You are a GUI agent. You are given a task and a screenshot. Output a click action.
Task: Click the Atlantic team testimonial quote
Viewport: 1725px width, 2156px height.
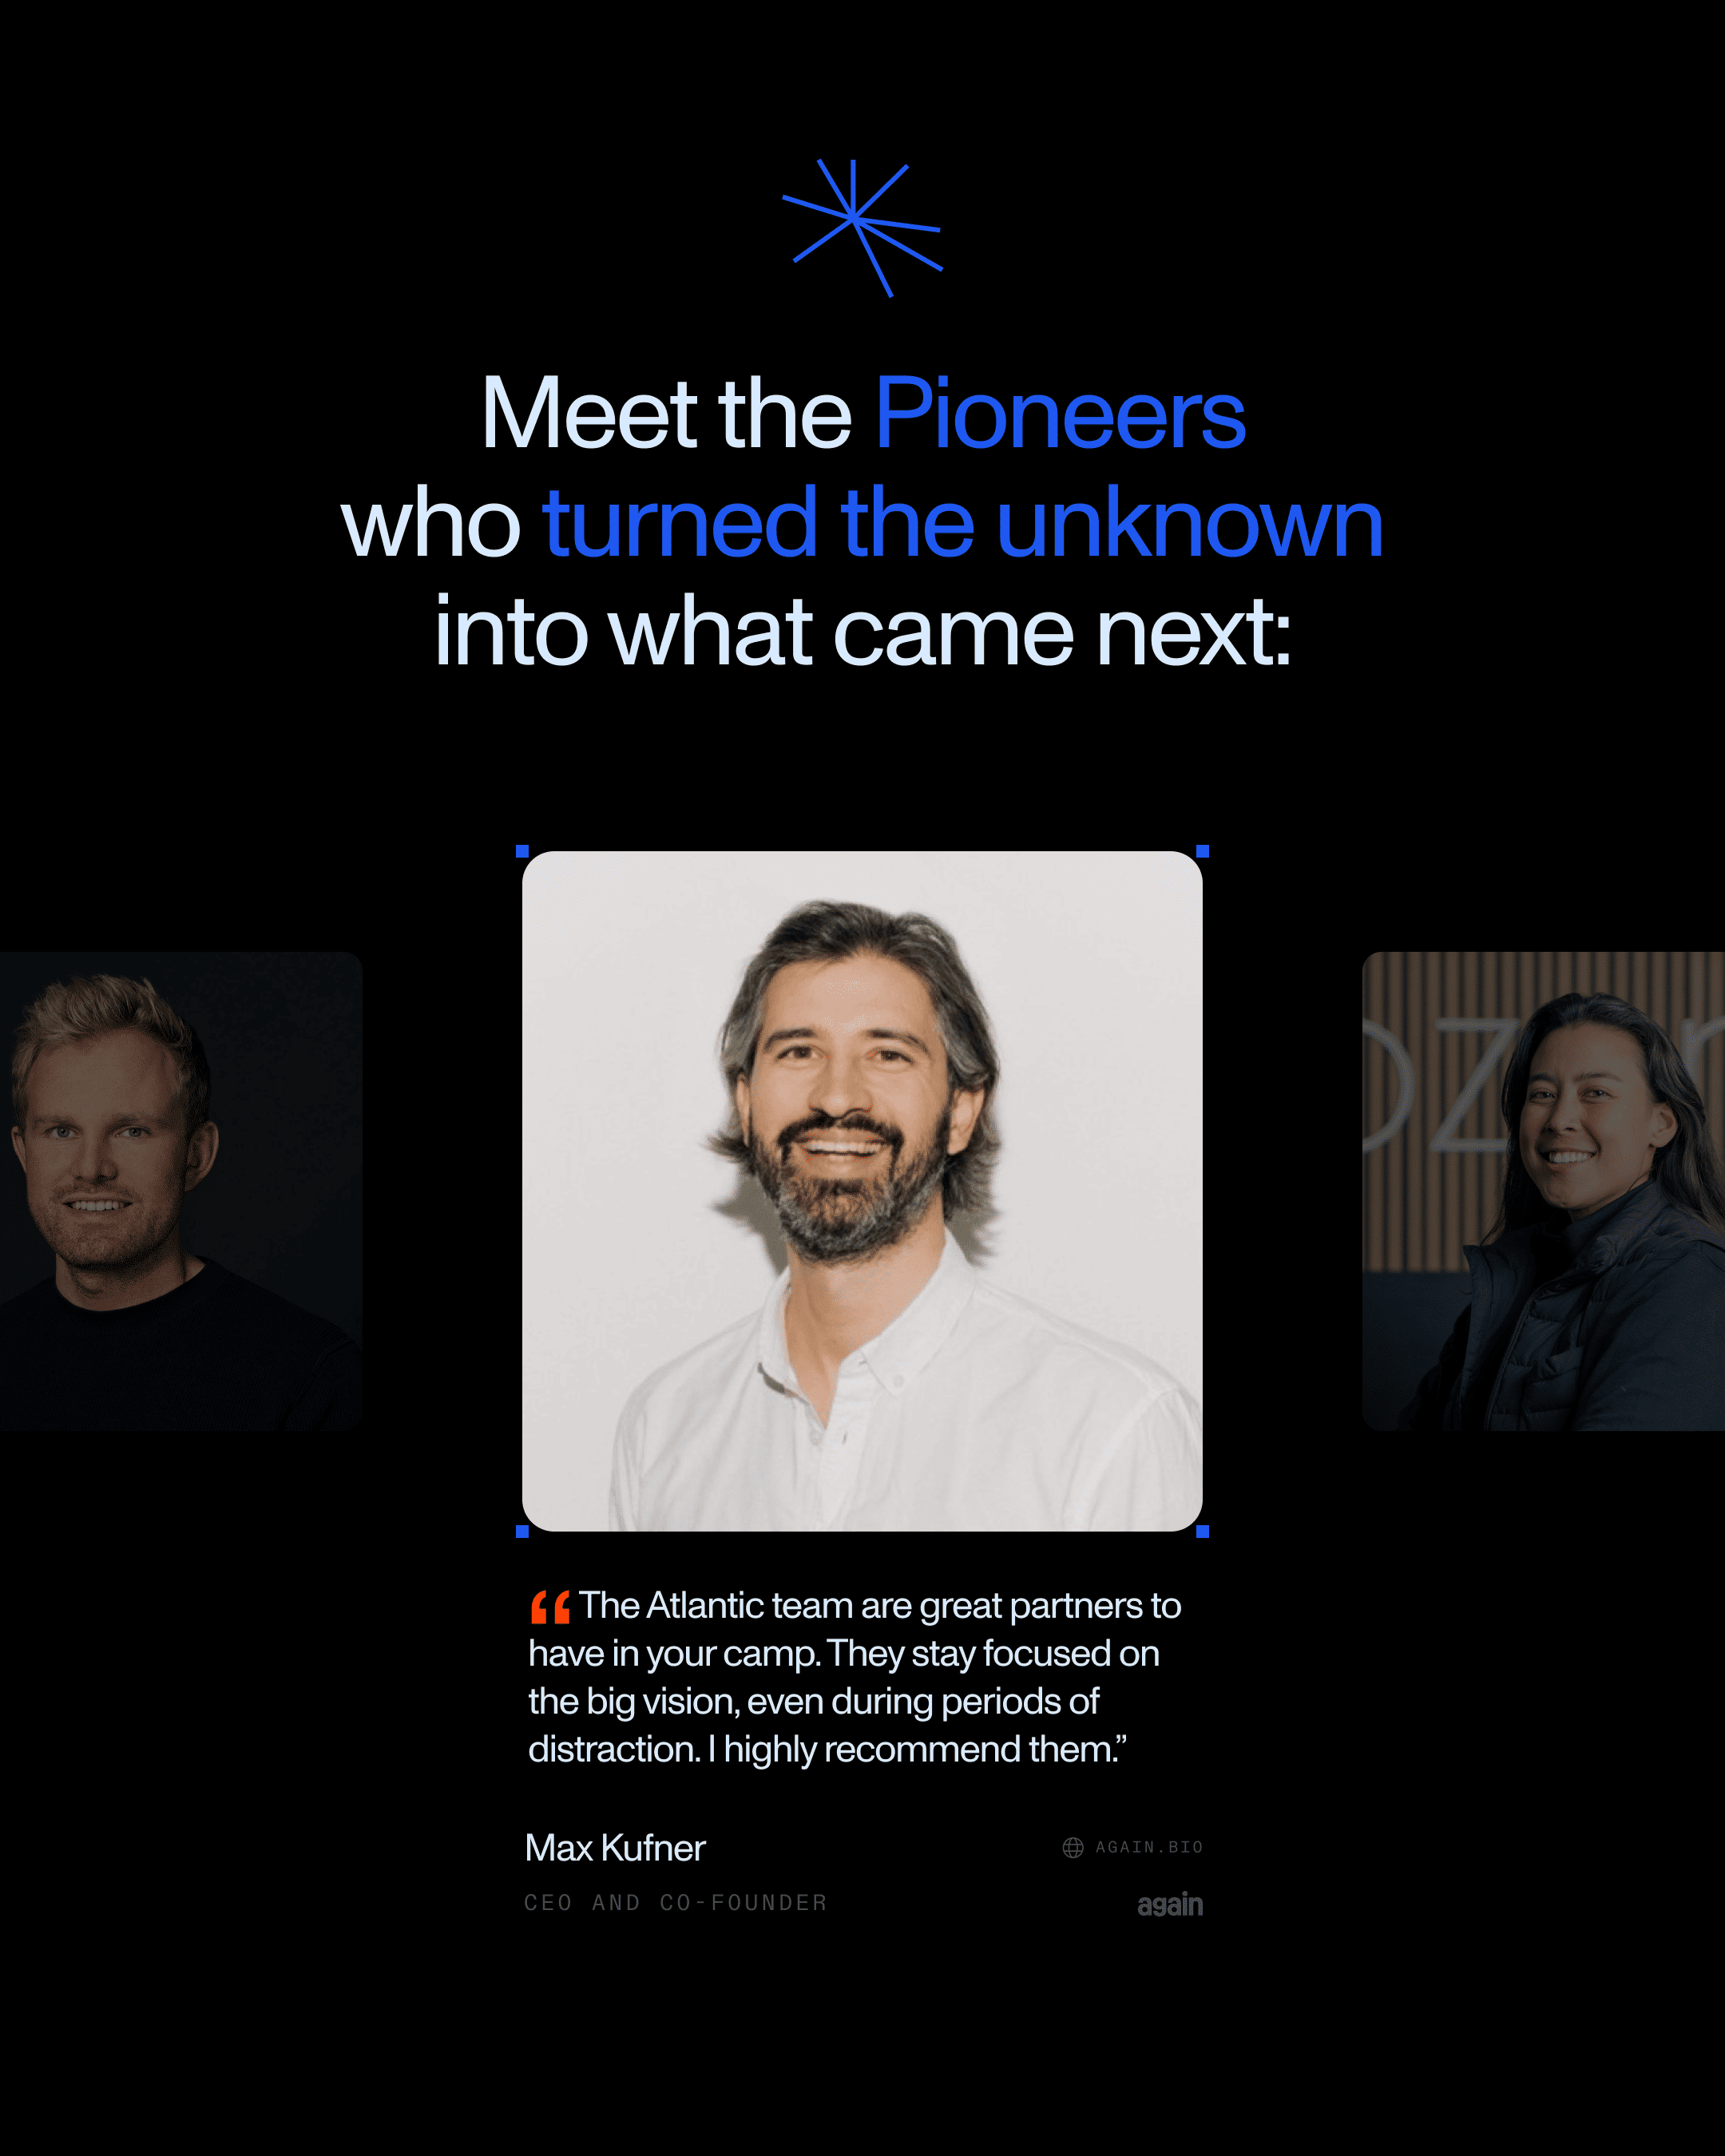(x=855, y=1677)
